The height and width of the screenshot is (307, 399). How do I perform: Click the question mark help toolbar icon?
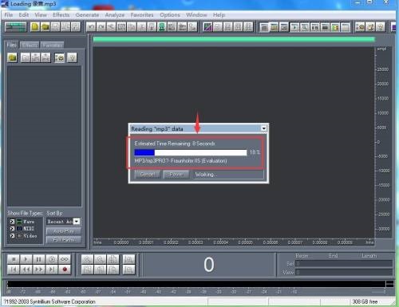click(x=381, y=27)
